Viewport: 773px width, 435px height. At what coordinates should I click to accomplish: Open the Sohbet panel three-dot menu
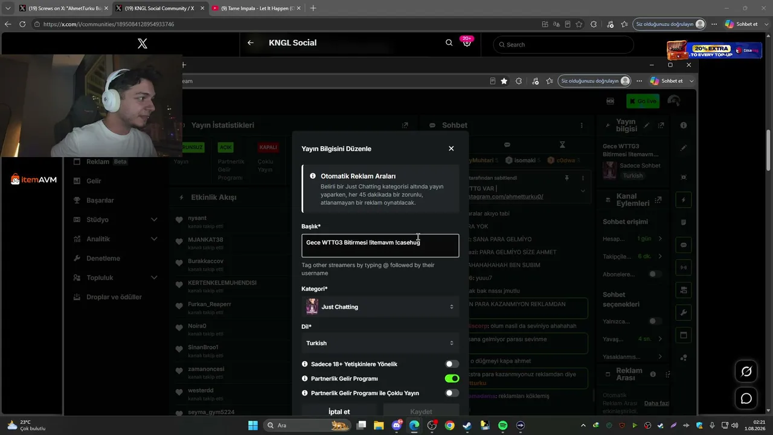pos(582,125)
